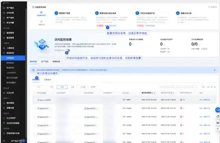Image resolution: width=220 pixels, height=143 pixels.
Task: Select the 今日 time filter
Action: pyautogui.click(x=52, y=87)
